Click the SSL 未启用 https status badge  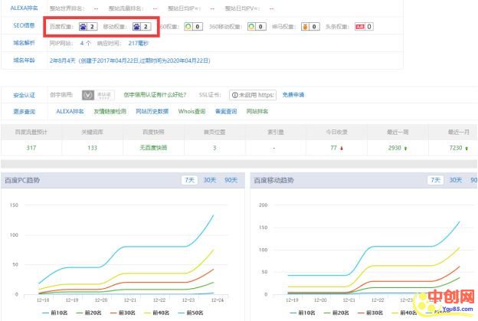pyautogui.click(x=252, y=95)
